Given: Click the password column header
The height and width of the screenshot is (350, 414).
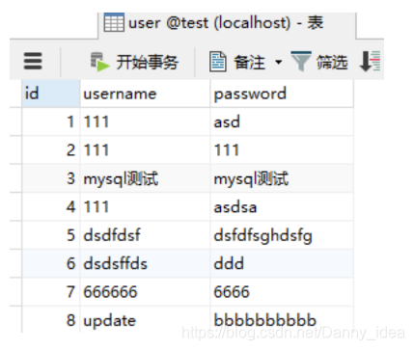Looking at the screenshot, I should [x=282, y=94].
